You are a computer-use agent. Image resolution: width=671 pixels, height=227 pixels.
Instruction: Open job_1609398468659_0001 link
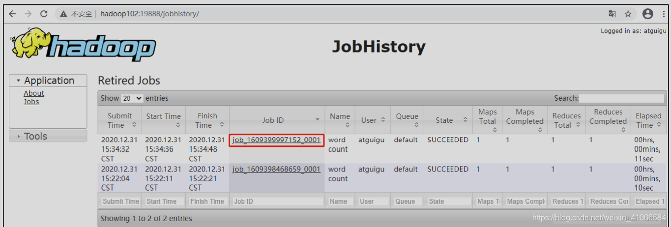pos(276,170)
